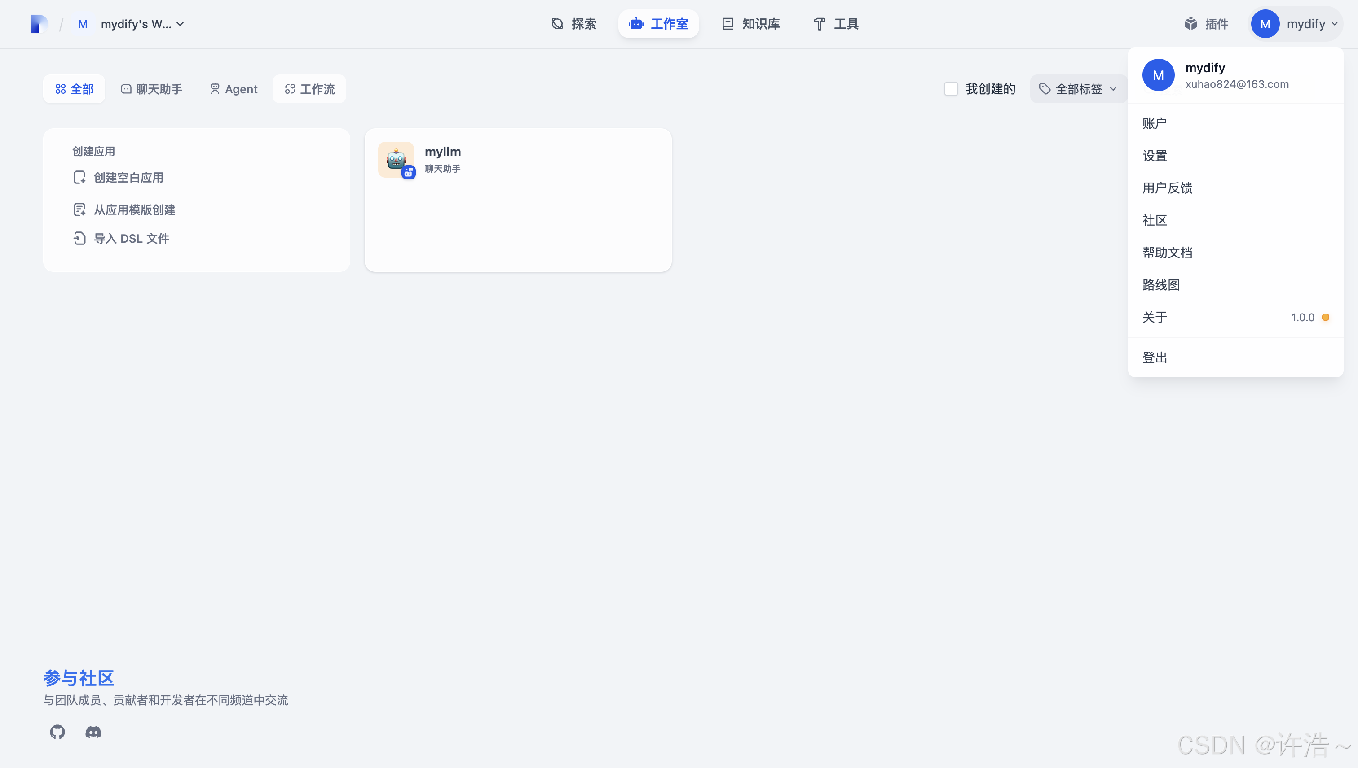Select 设置 in the user menu
The image size is (1358, 768).
click(x=1155, y=156)
